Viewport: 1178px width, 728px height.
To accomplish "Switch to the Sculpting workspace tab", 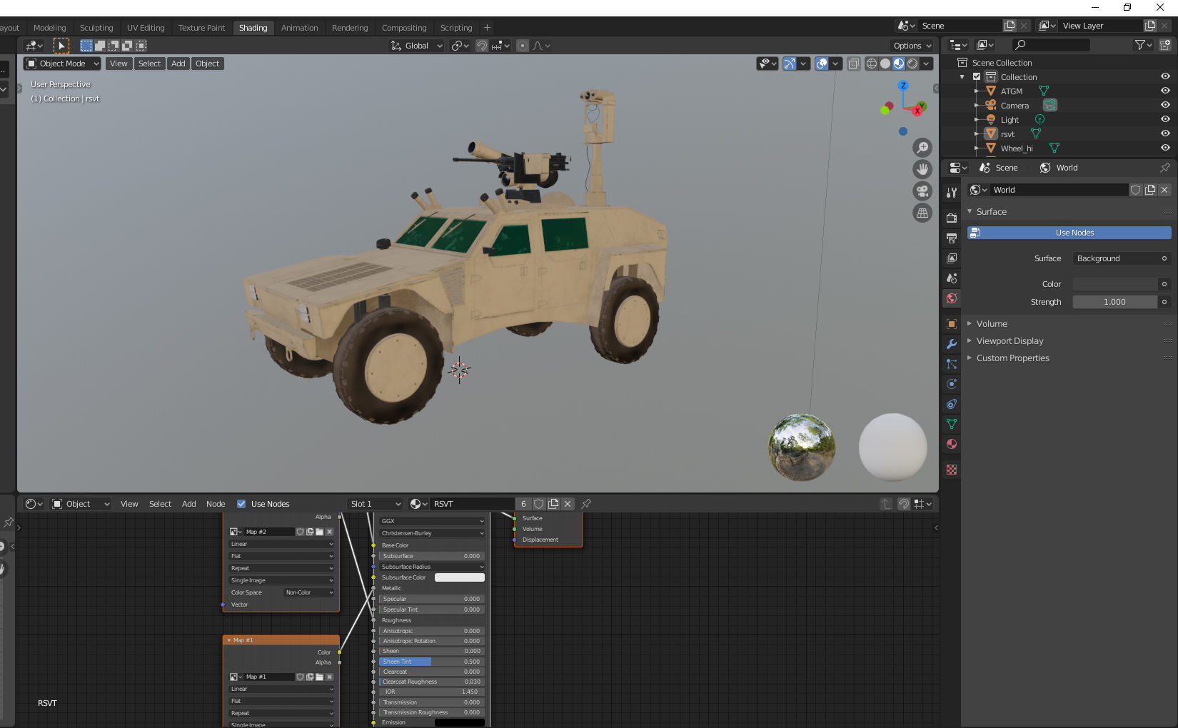I will (96, 28).
